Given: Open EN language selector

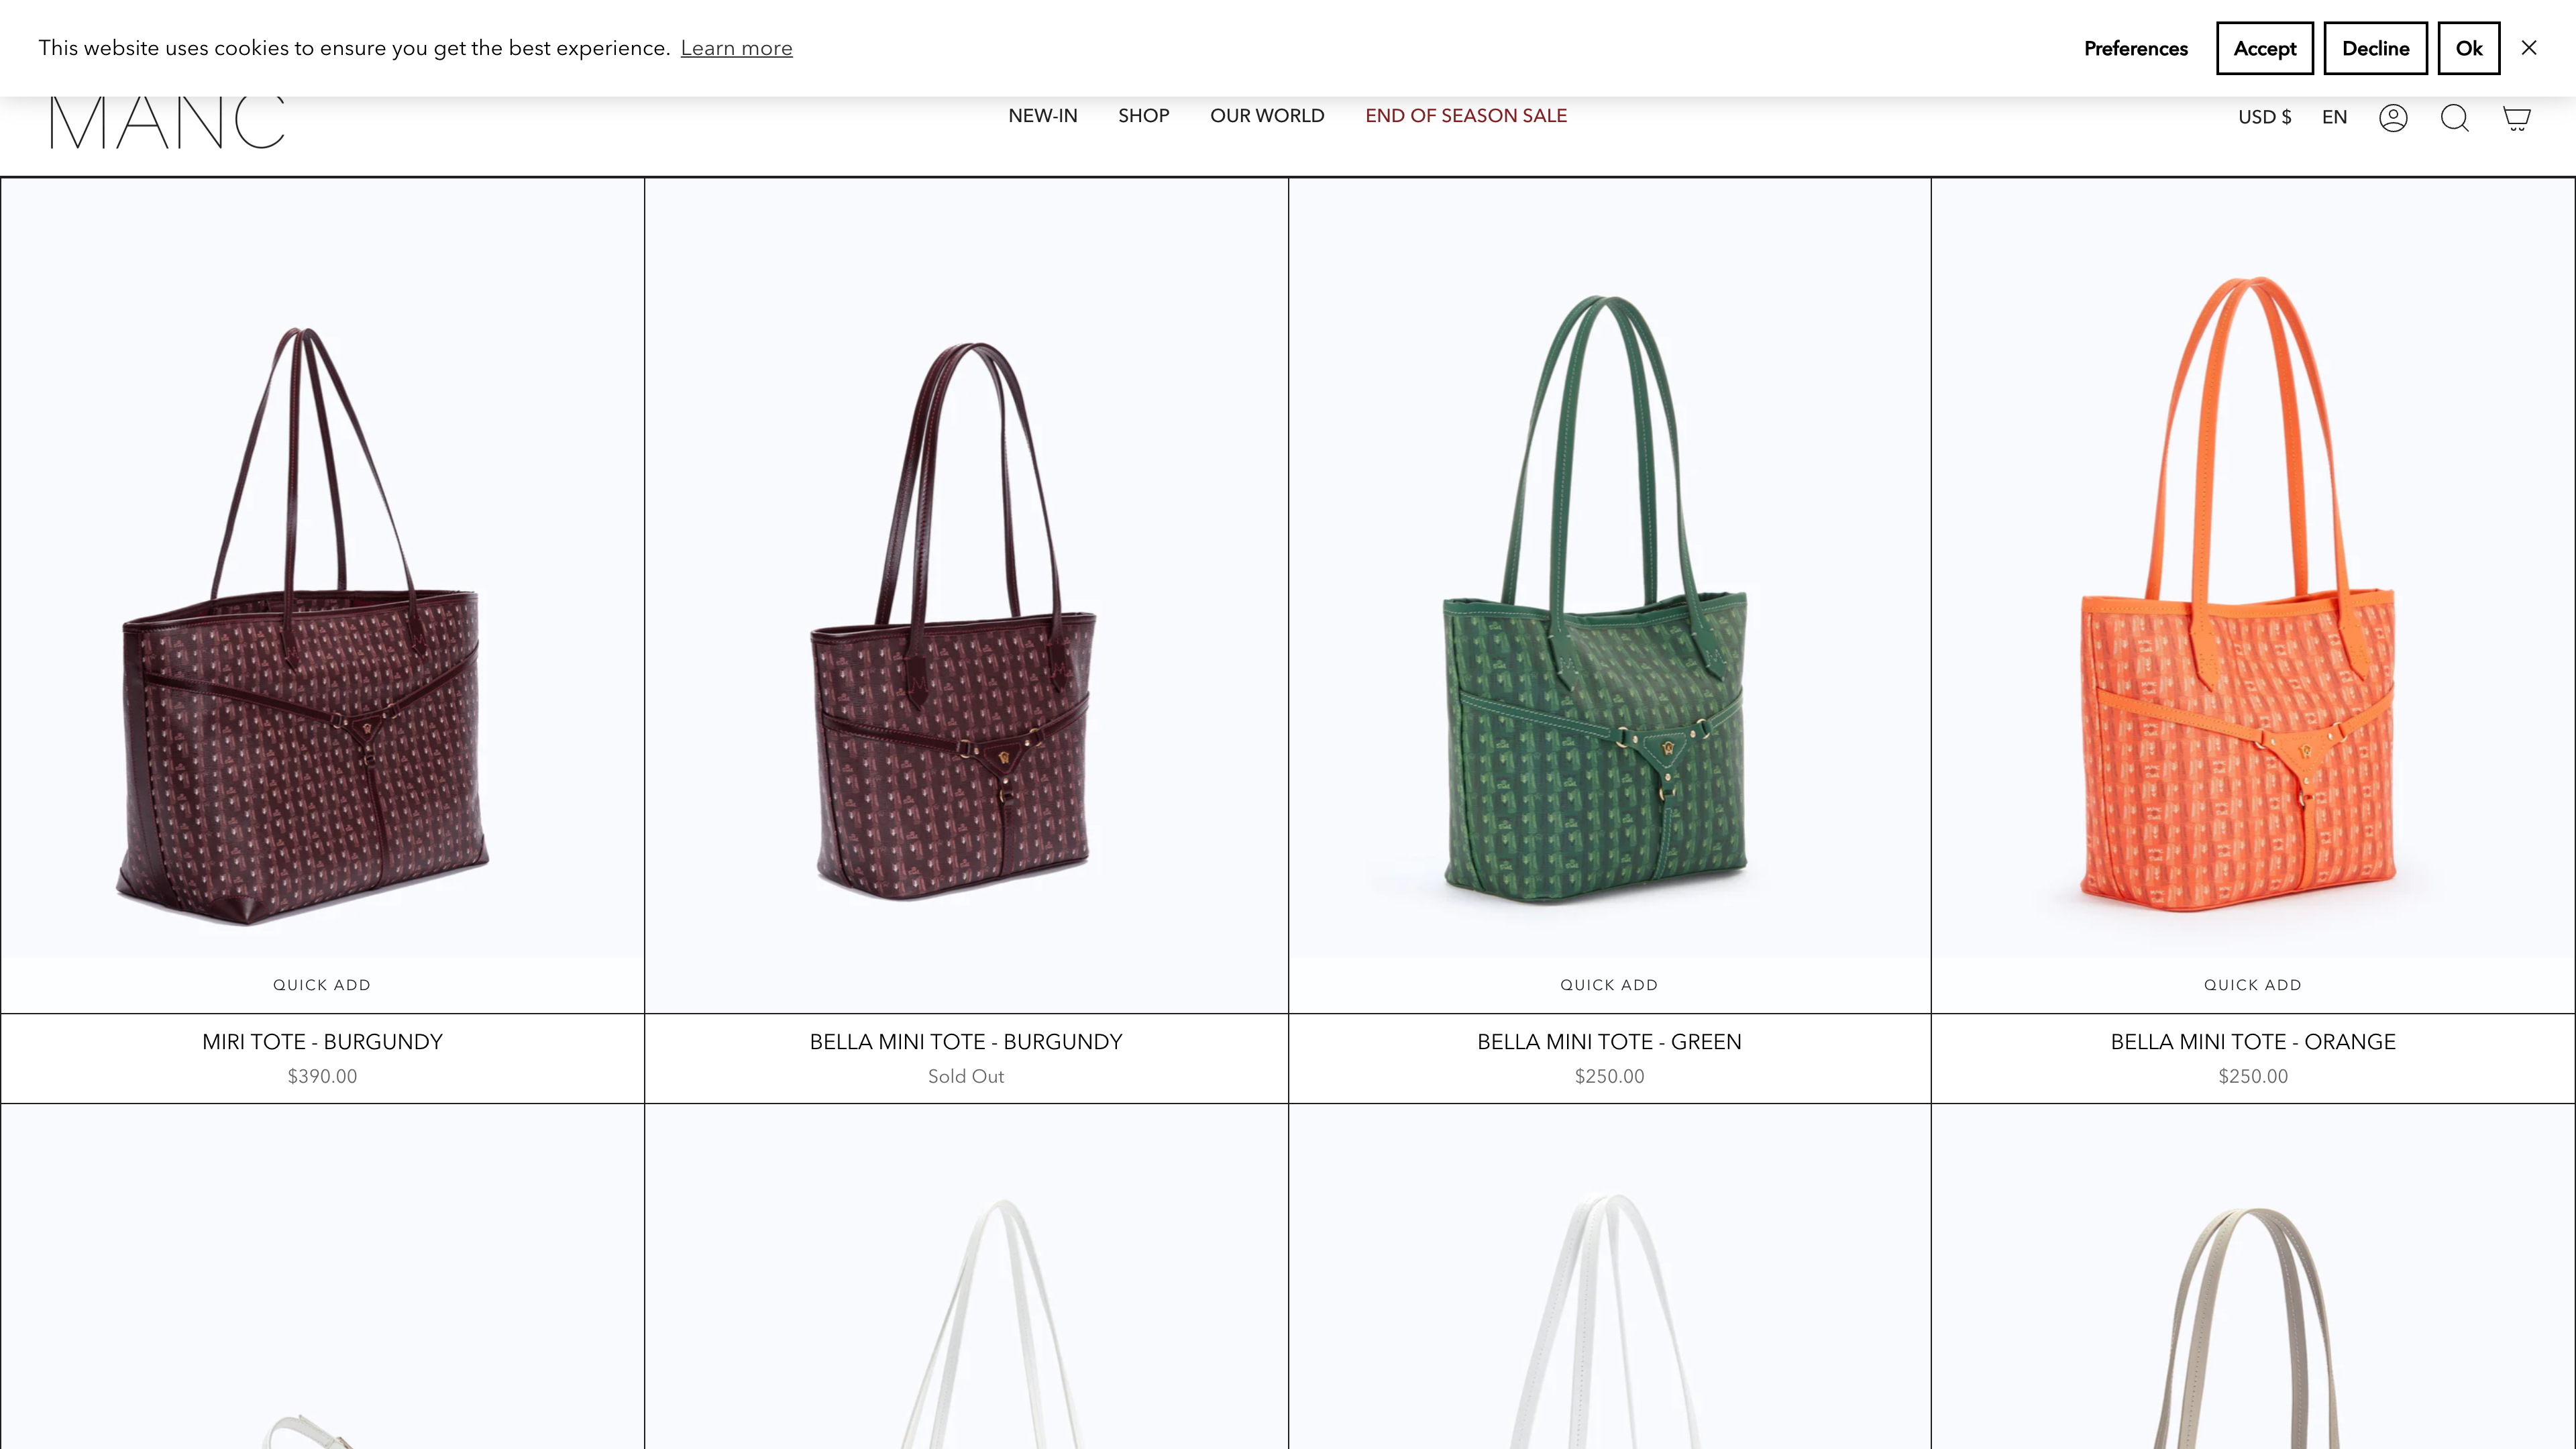Looking at the screenshot, I should coord(2334,117).
